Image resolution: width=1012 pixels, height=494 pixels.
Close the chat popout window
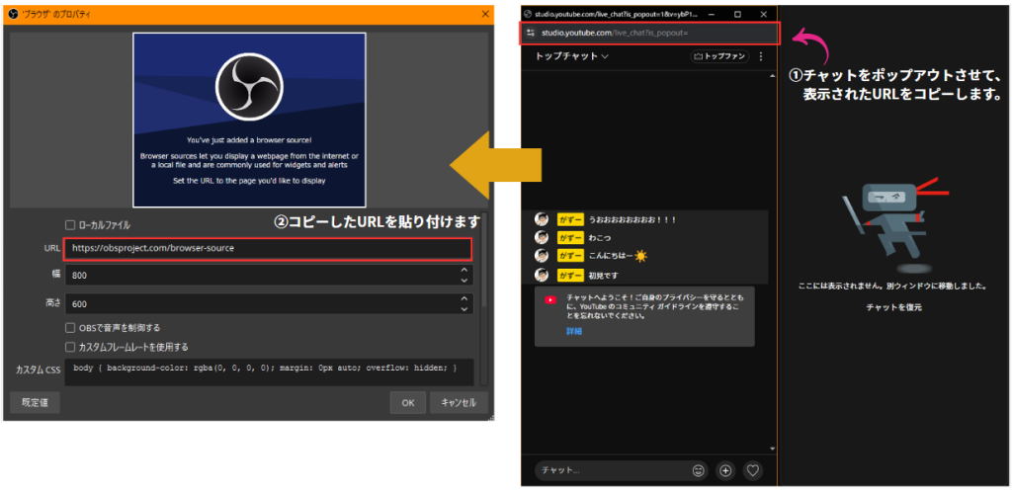[764, 14]
